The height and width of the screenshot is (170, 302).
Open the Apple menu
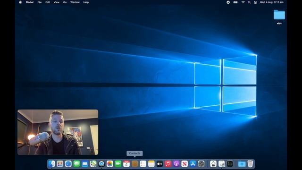20,2
